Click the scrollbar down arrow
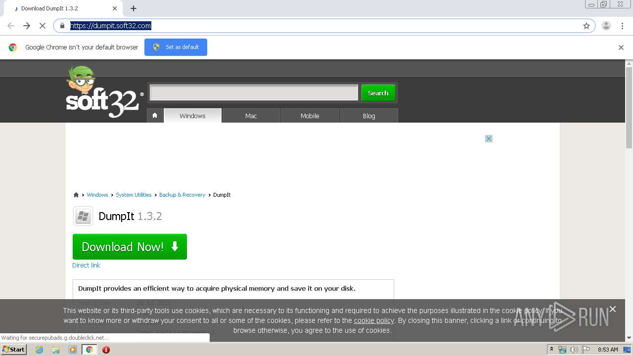 click(x=629, y=338)
